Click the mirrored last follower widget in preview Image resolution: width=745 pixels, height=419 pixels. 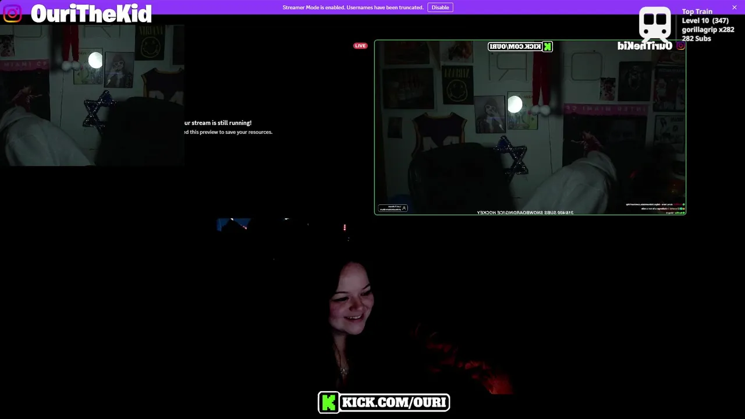click(393, 208)
